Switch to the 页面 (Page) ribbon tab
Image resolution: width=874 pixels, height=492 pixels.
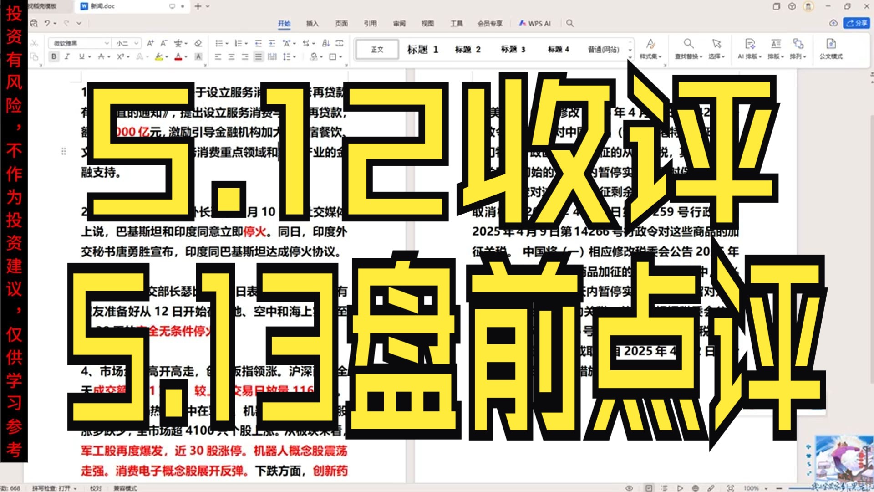(x=341, y=24)
